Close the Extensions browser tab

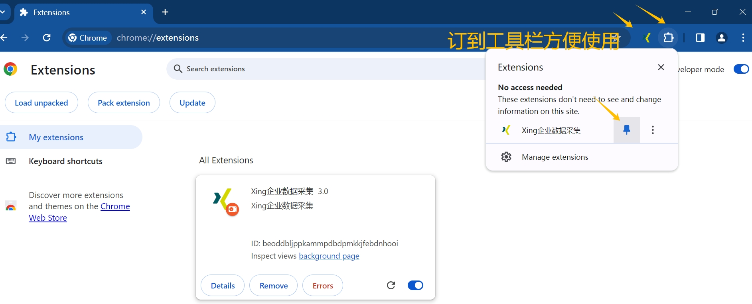pyautogui.click(x=144, y=12)
